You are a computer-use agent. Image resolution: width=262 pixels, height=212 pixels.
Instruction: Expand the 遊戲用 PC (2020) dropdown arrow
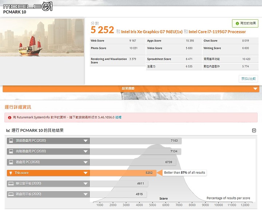point(86,162)
